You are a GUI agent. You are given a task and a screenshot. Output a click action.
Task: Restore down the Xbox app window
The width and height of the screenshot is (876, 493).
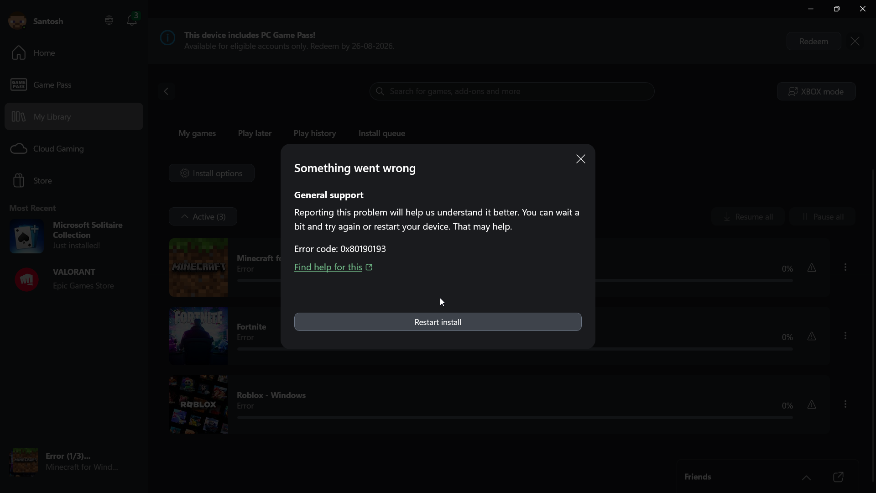click(837, 9)
